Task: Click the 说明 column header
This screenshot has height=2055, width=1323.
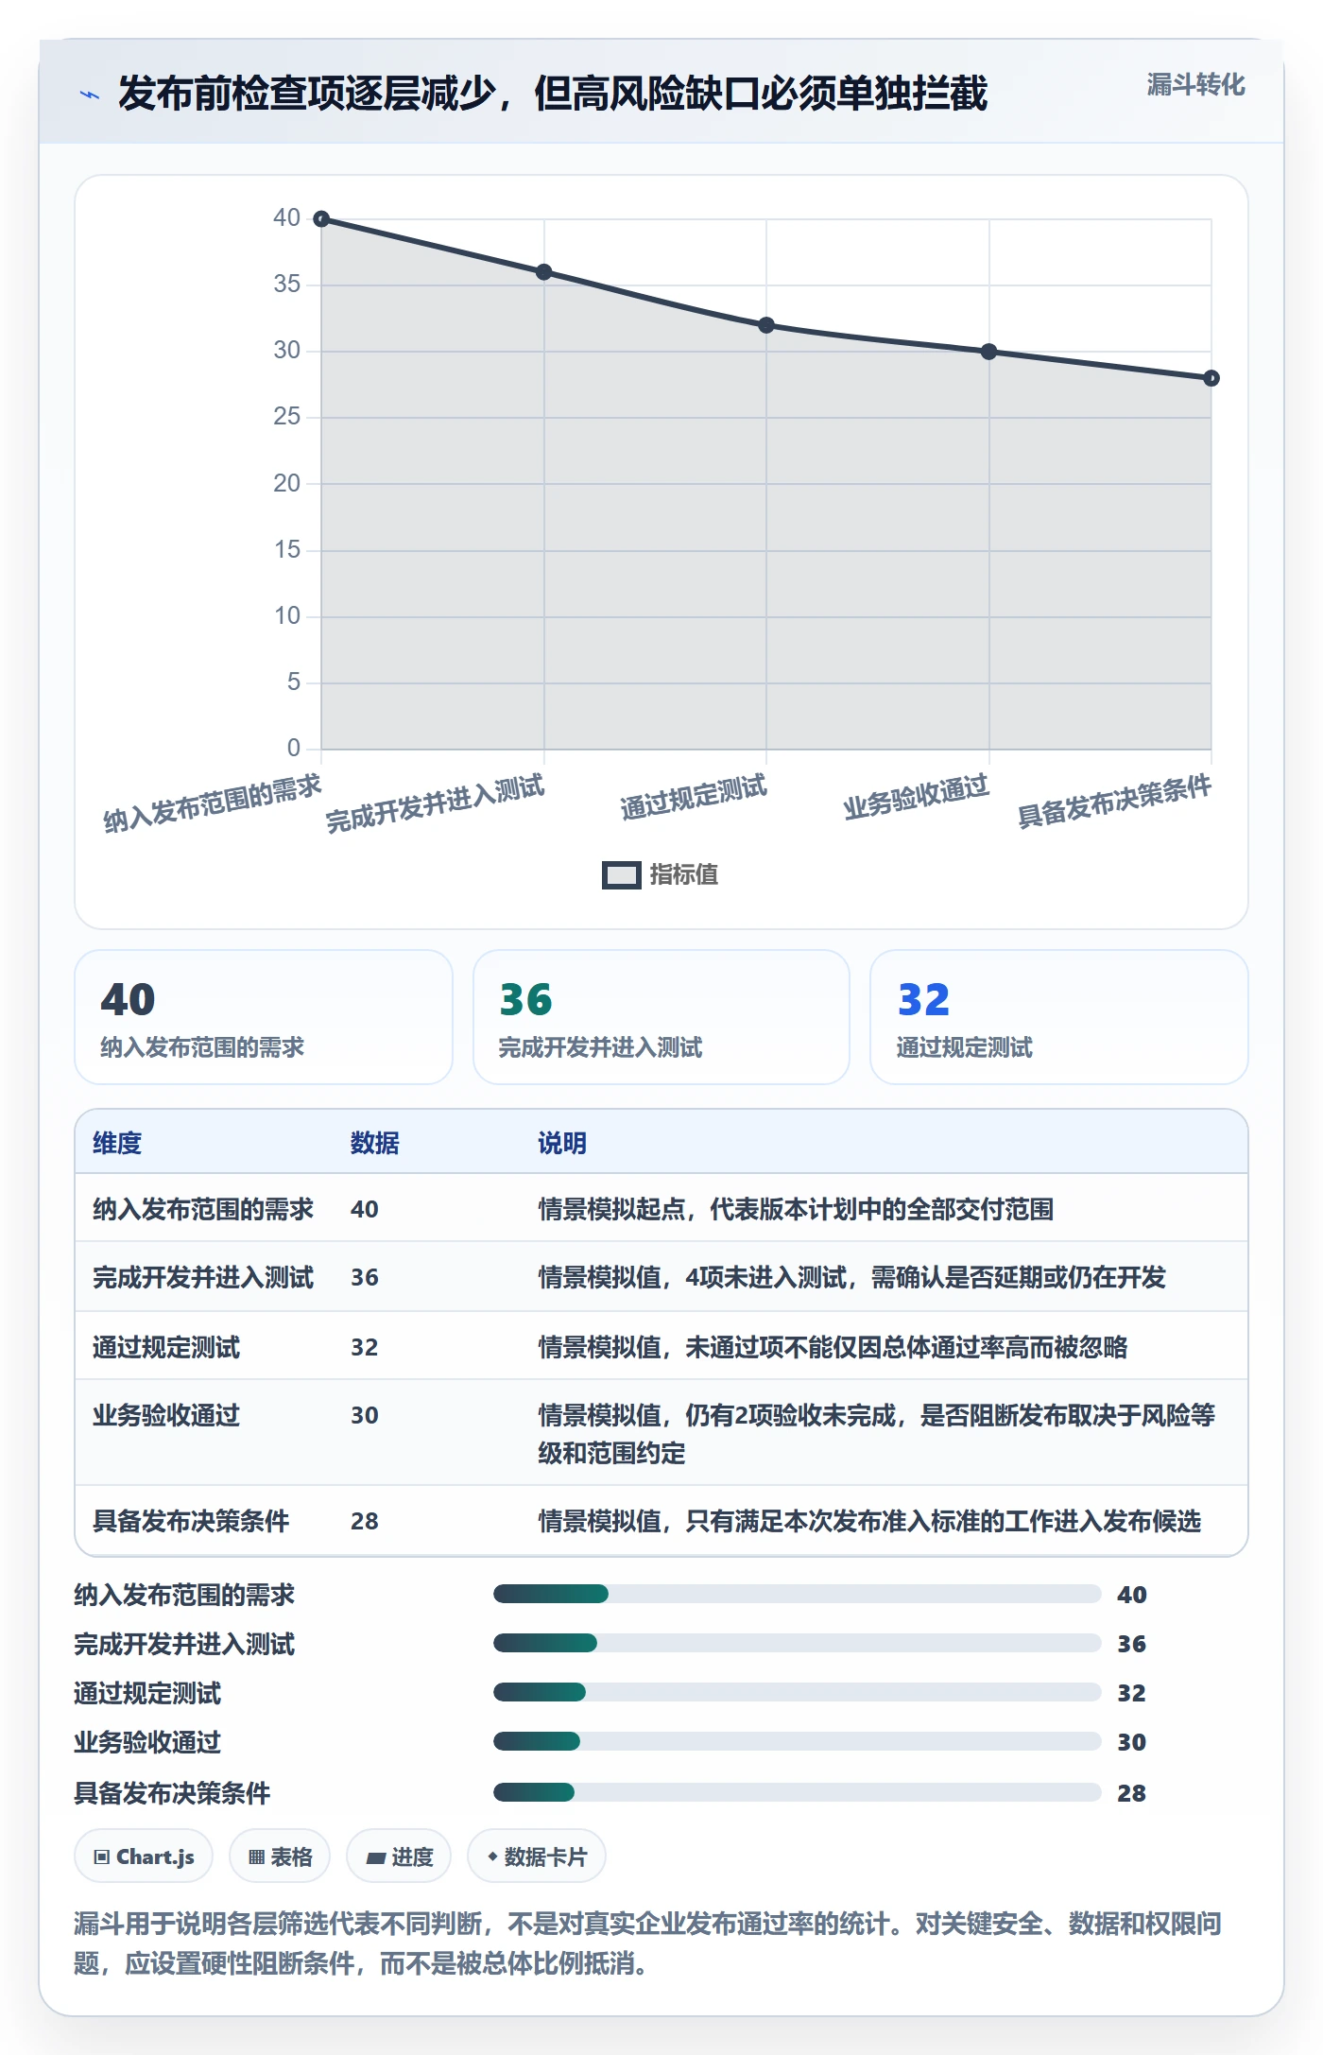Action: coord(562,1143)
